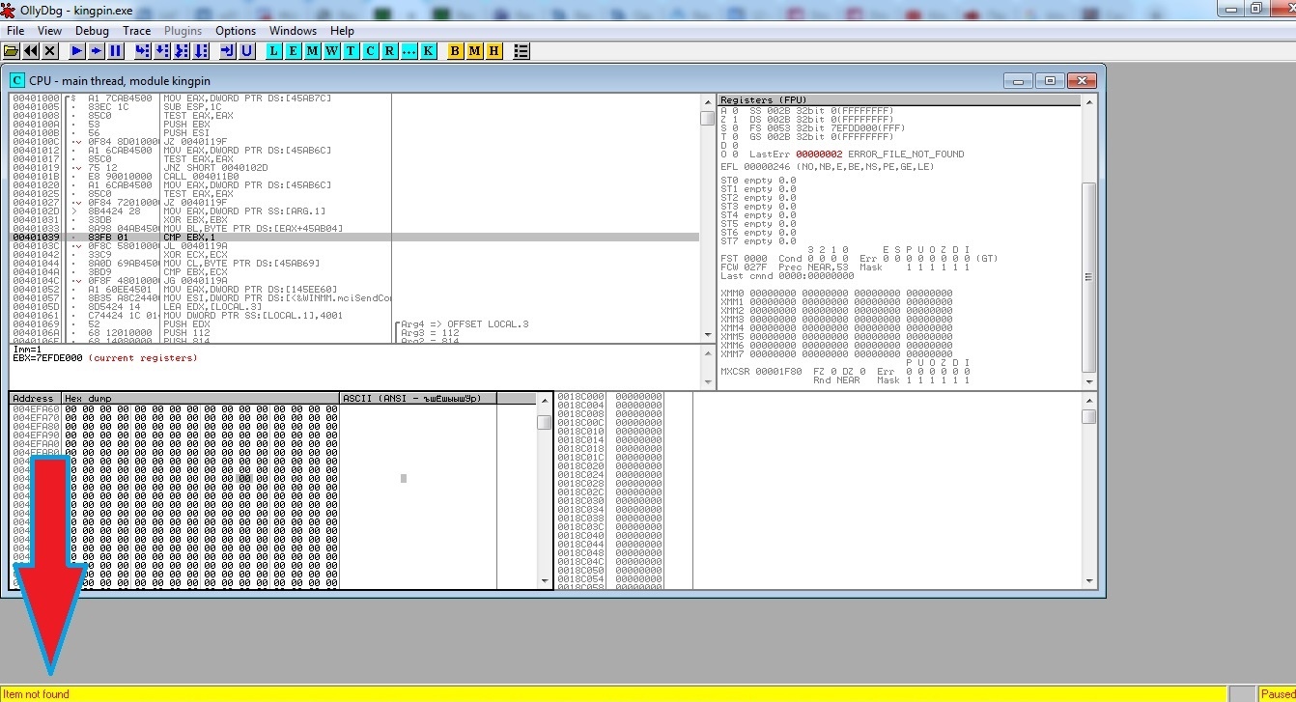Execute till return icon
This screenshot has height=702, width=1296.
coord(227,50)
